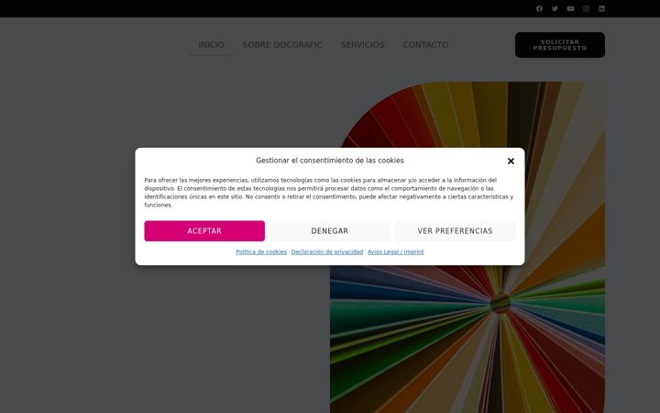This screenshot has width=660, height=413.
Task: Open the Aviso Legal / Imprint link
Action: point(396,251)
